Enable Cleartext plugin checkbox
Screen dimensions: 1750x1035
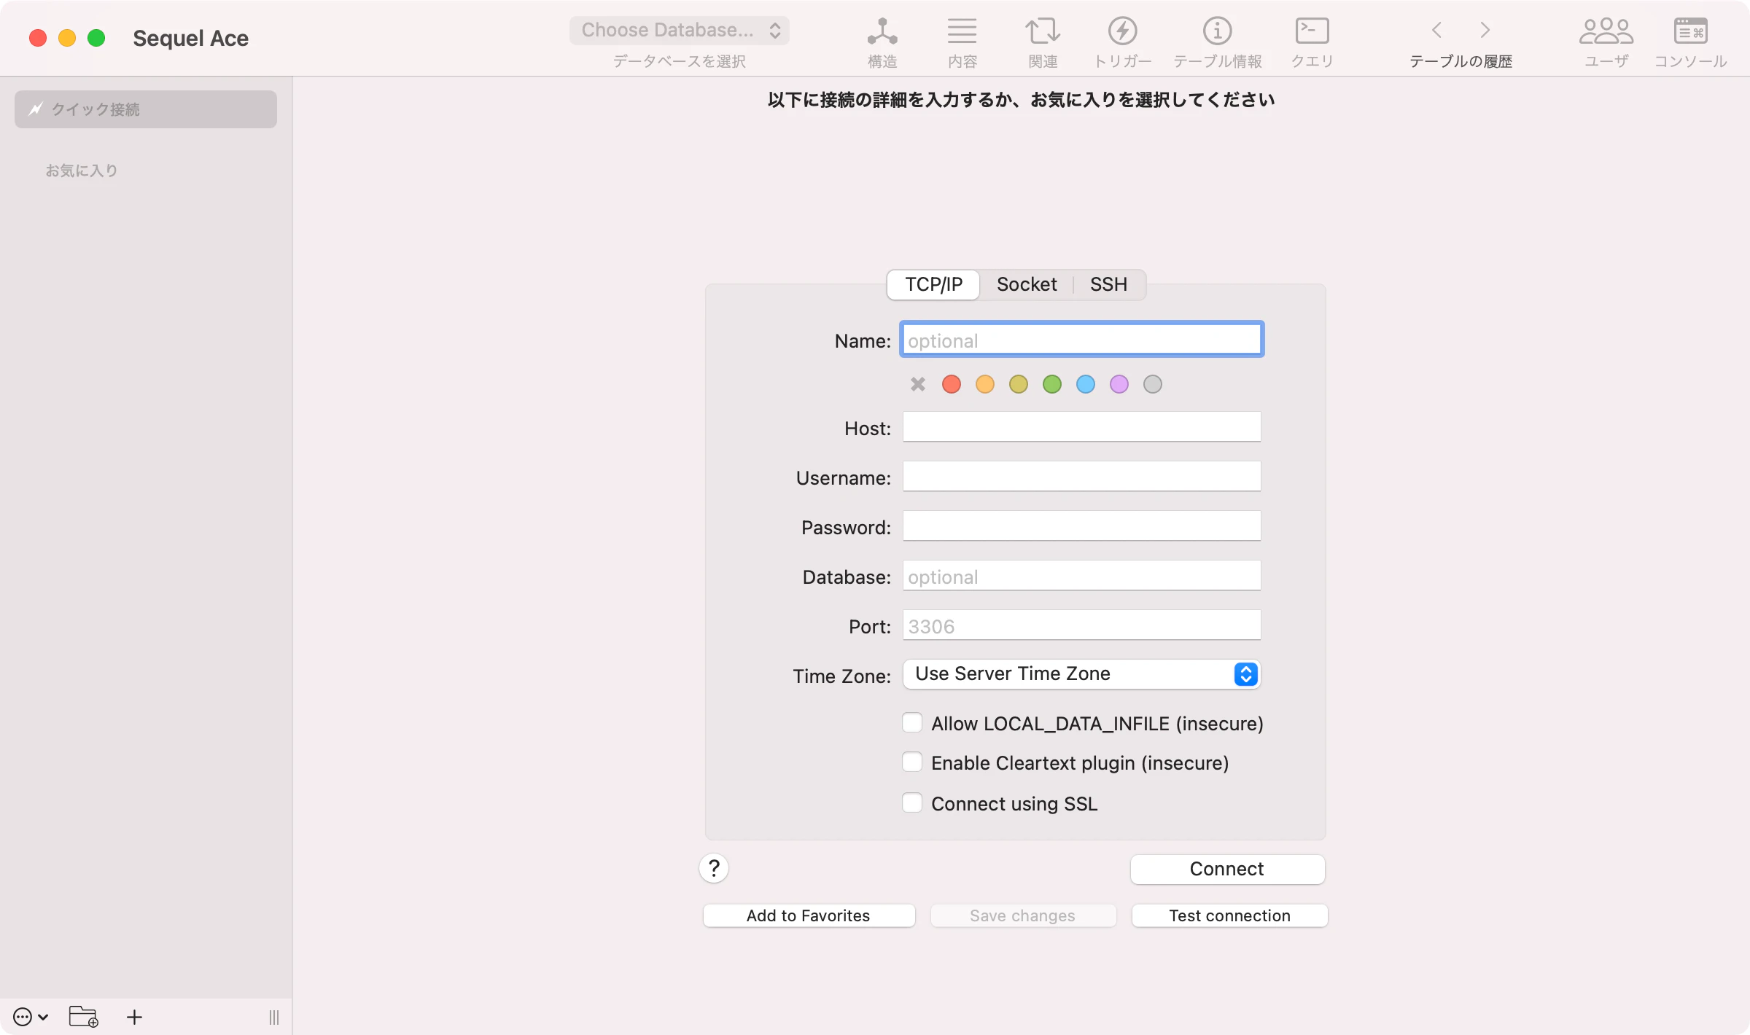[912, 762]
